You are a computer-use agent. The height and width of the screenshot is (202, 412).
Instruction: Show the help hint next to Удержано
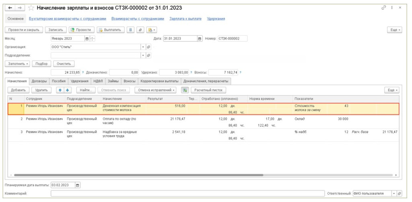click(x=191, y=72)
